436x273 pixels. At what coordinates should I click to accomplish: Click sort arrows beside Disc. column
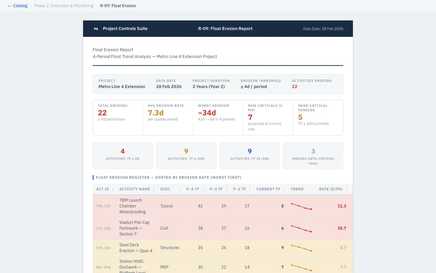pos(180,189)
